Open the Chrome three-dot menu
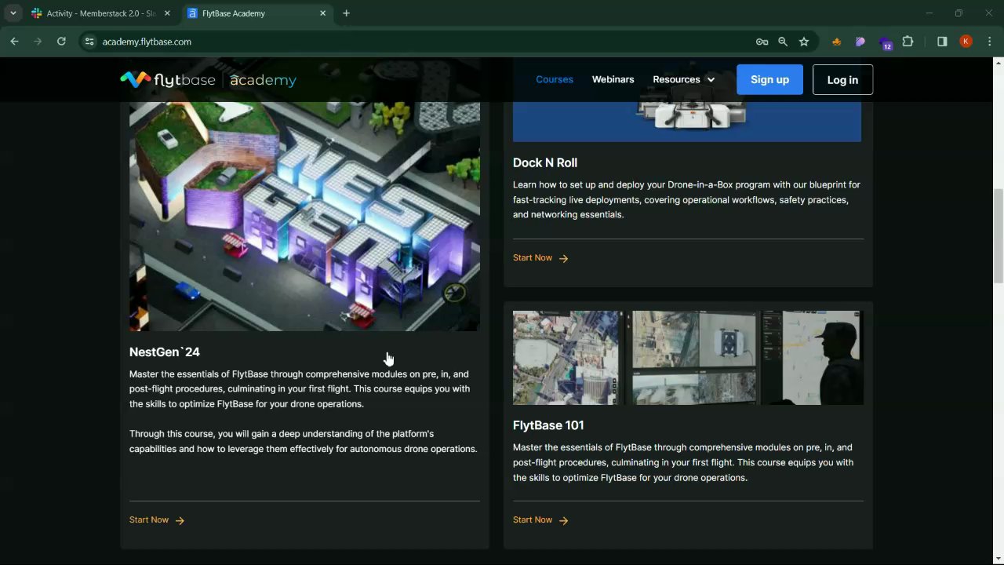 point(989,42)
